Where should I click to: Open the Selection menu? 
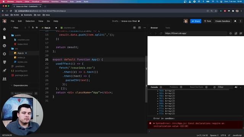[30, 21]
